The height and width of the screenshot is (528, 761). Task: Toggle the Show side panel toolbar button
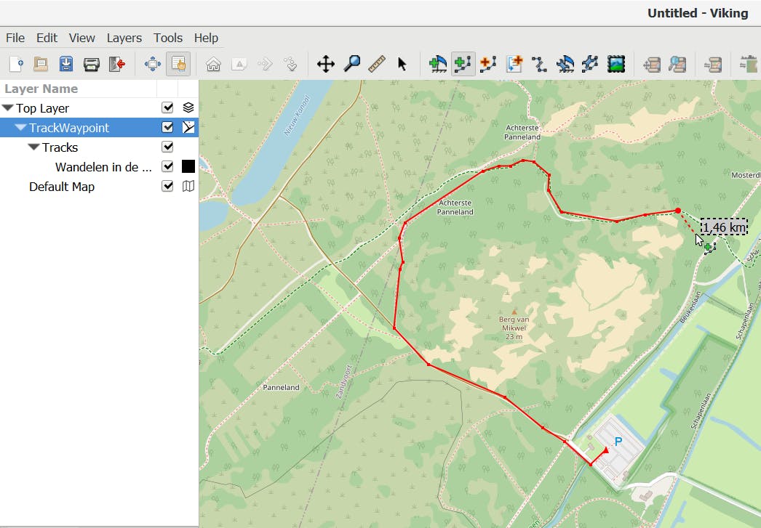[178, 64]
